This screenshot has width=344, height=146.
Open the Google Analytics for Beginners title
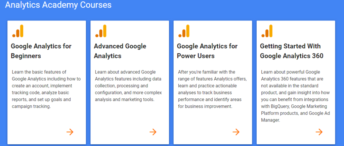coord(41,51)
